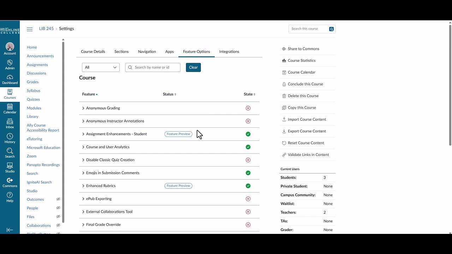This screenshot has height=254, width=452.
Task: Click the Clear button
Action: pyautogui.click(x=194, y=67)
